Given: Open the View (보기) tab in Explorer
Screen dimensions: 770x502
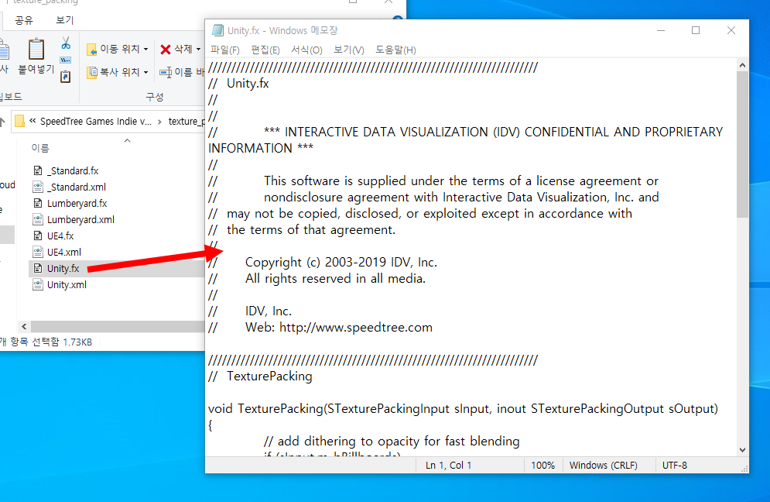Looking at the screenshot, I should click(65, 20).
